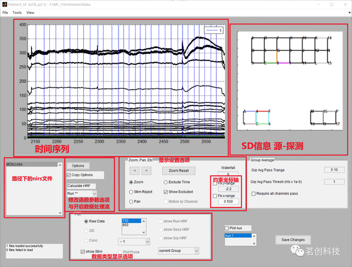
Task: Uncheck the show Stim checkbox
Action: [83, 252]
